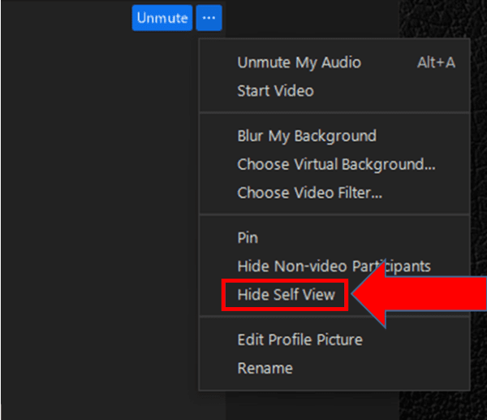Open the three-dots more options button

(x=209, y=18)
